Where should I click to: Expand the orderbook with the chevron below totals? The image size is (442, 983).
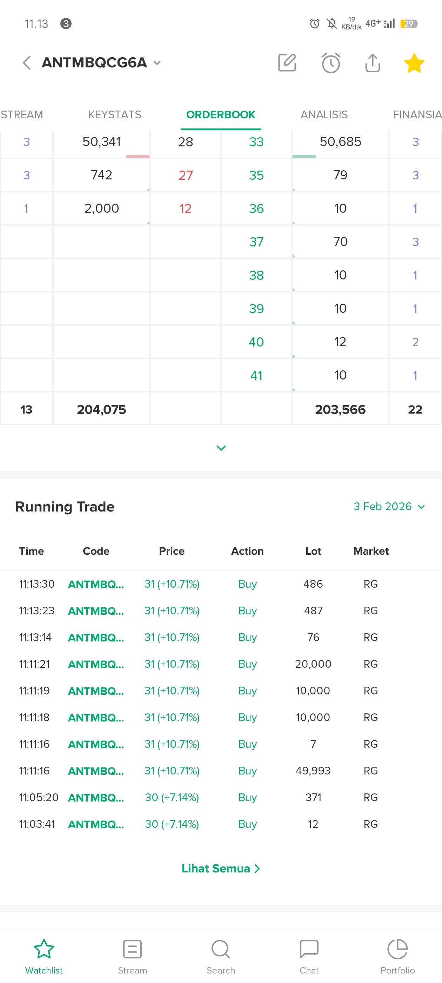point(221,448)
